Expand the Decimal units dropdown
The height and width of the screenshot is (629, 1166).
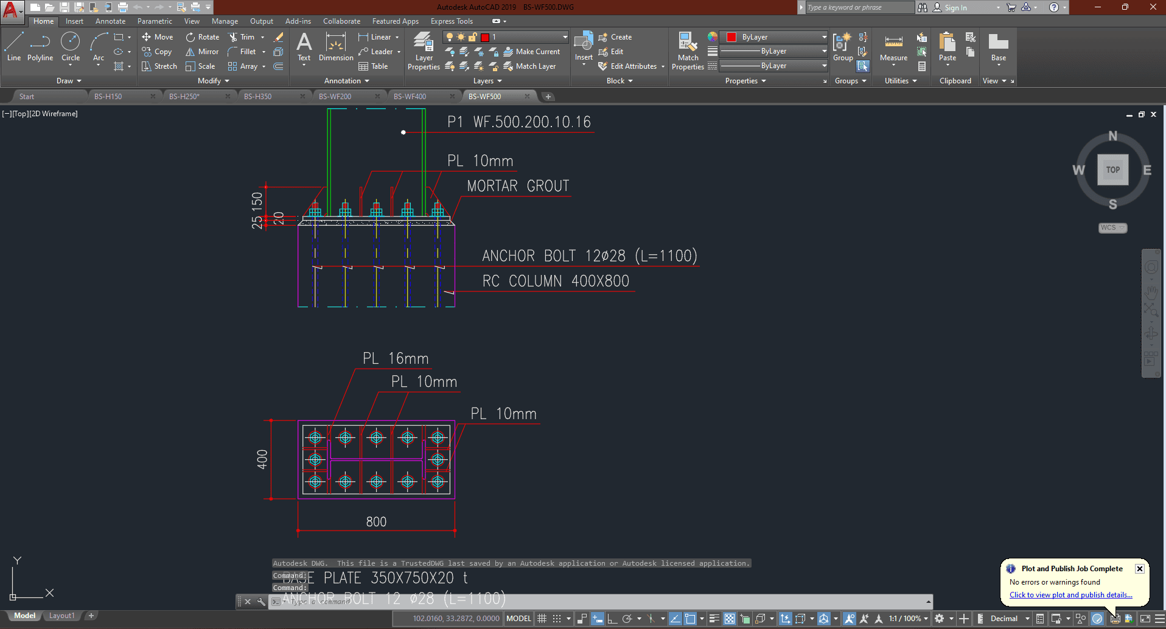point(1027,619)
